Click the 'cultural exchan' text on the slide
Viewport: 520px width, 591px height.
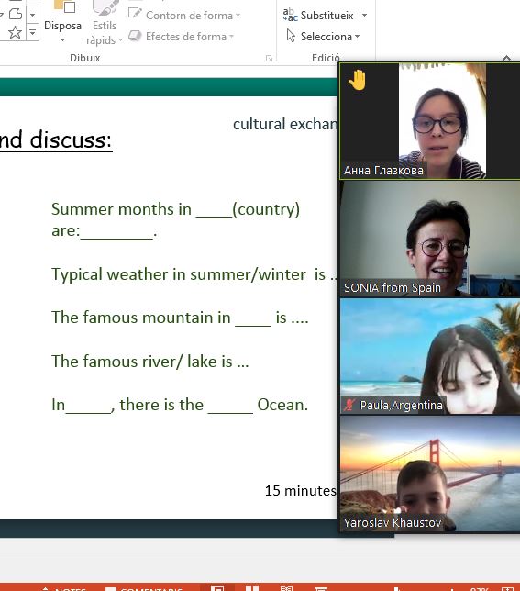tap(285, 124)
